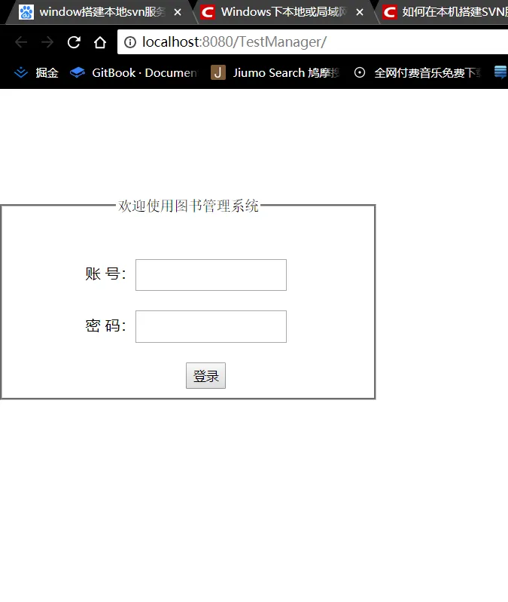The height and width of the screenshot is (602, 508).
Task: Click the 登录 button
Action: [206, 375]
